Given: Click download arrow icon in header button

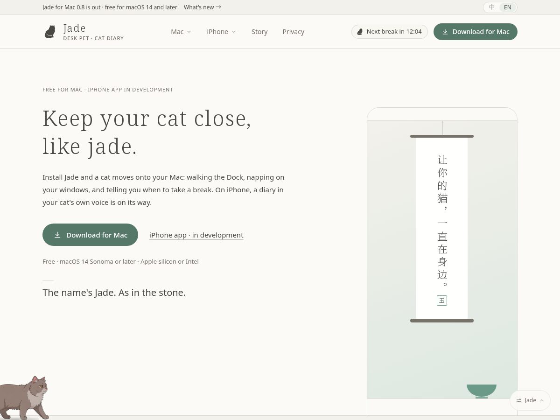Looking at the screenshot, I should point(445,32).
